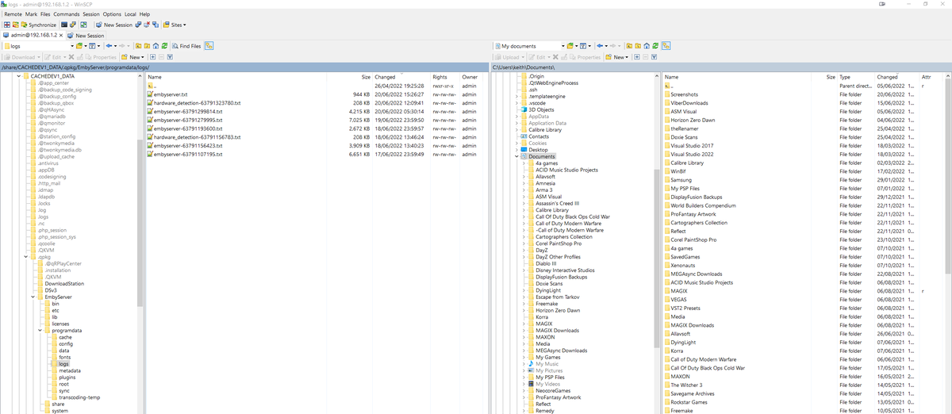
Task: Click the Synchronize toolbar button
Action: point(39,25)
